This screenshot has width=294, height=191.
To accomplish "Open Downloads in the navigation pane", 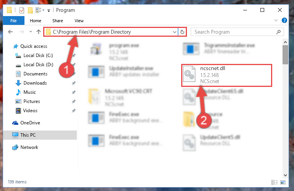I will pos(35,83).
